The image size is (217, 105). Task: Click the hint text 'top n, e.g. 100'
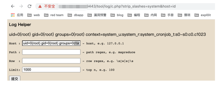(100, 70)
